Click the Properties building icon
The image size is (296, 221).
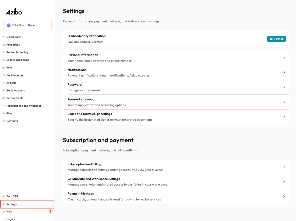coord(3,45)
